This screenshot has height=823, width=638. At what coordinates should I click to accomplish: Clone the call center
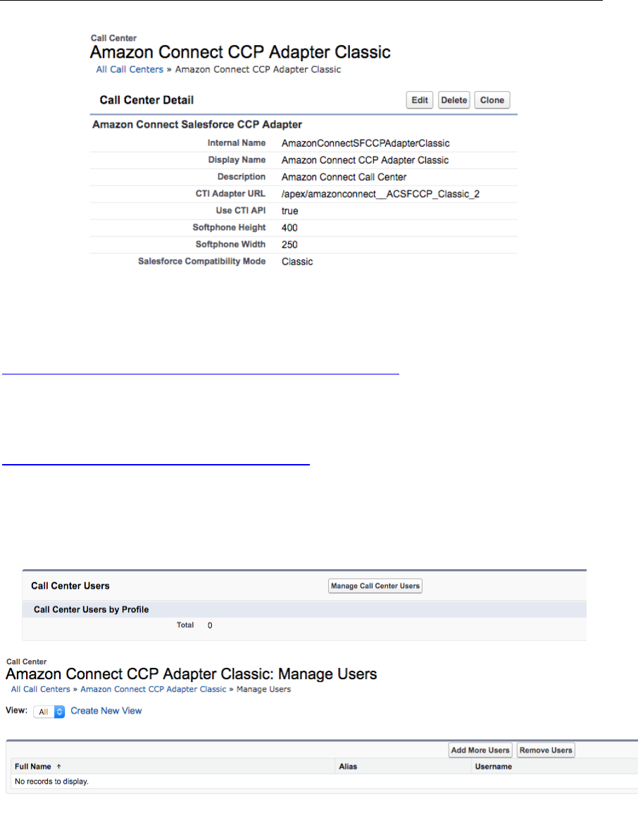tap(492, 100)
